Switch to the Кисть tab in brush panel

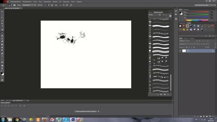coord(151,12)
